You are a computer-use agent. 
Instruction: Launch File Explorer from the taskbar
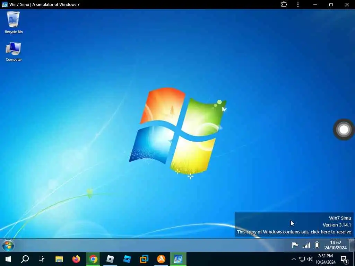(x=59, y=259)
